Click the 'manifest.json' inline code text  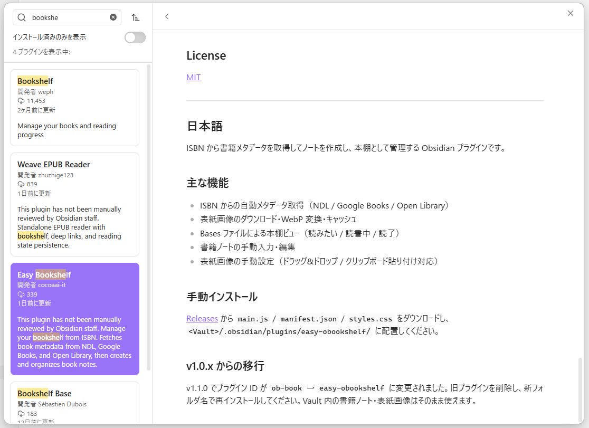pos(308,319)
